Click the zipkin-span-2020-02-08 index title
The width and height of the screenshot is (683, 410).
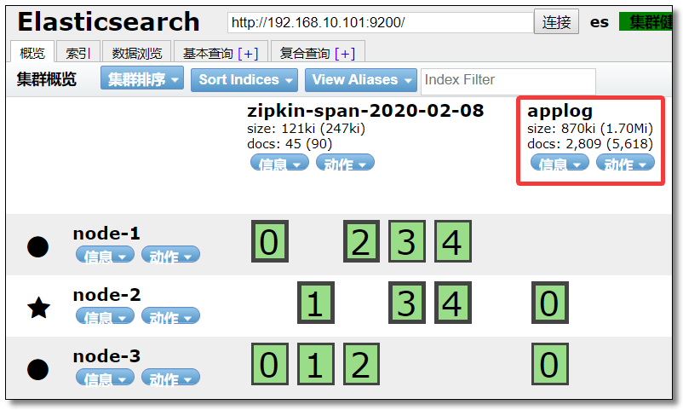point(365,110)
